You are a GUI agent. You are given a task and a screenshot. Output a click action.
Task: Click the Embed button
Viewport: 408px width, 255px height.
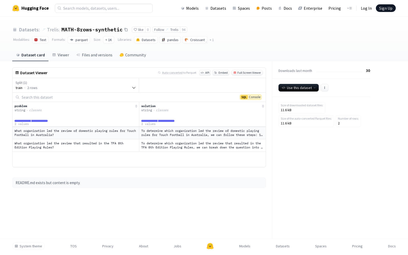click(x=221, y=73)
